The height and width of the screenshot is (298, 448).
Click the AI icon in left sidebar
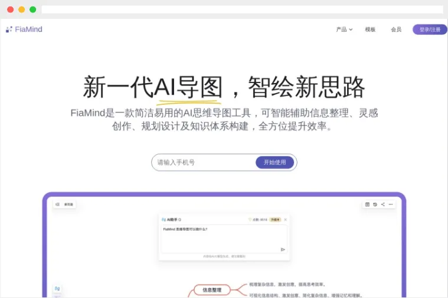coord(57,289)
